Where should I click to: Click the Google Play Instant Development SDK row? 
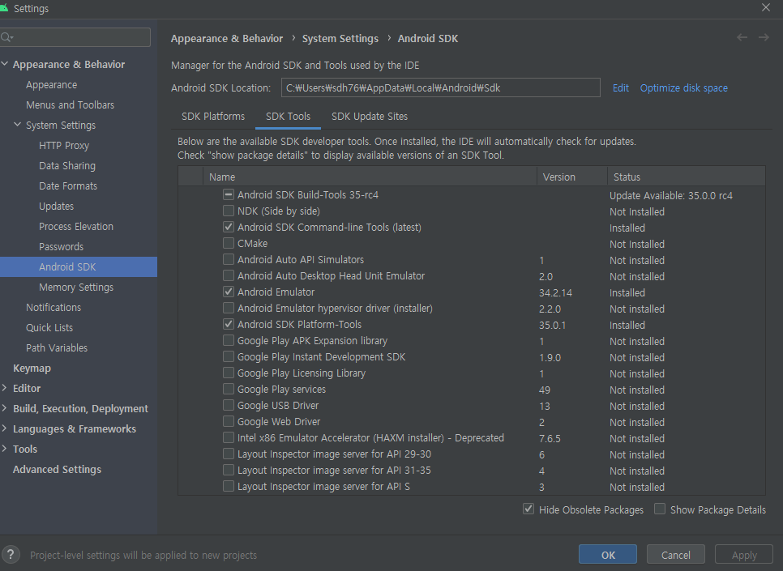point(472,357)
